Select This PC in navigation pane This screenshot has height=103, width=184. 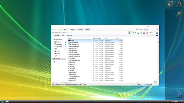click(59, 59)
